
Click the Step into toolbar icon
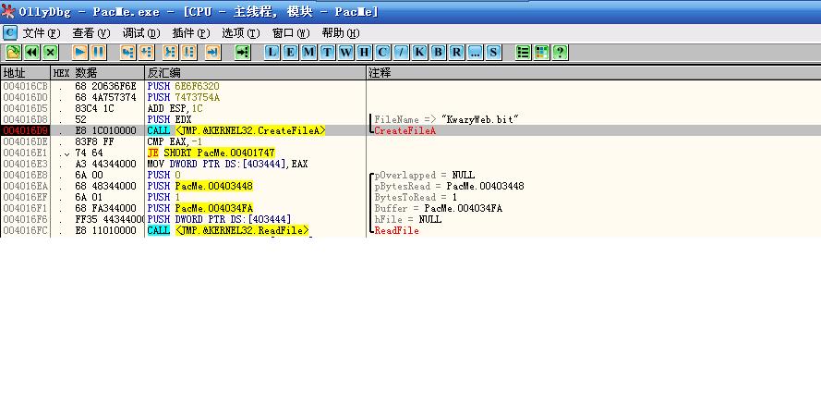point(127,52)
